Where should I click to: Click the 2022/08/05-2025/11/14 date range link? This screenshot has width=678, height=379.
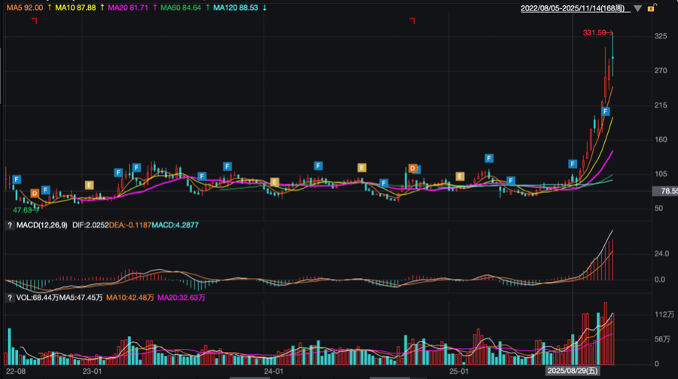(576, 8)
